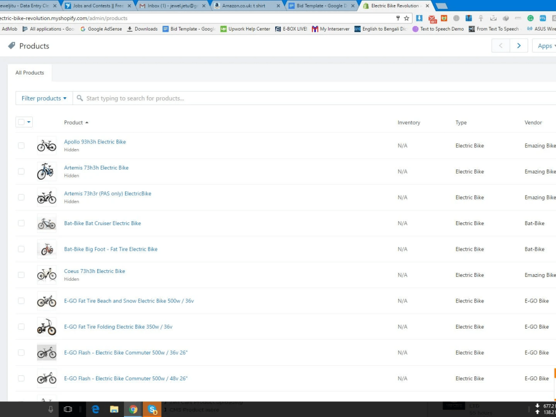The height and width of the screenshot is (417, 556).
Task: Open the Upwork Help Center bookmark
Action: click(x=245, y=29)
